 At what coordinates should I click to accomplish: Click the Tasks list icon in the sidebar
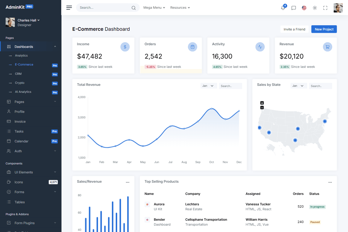pyautogui.click(x=9, y=131)
